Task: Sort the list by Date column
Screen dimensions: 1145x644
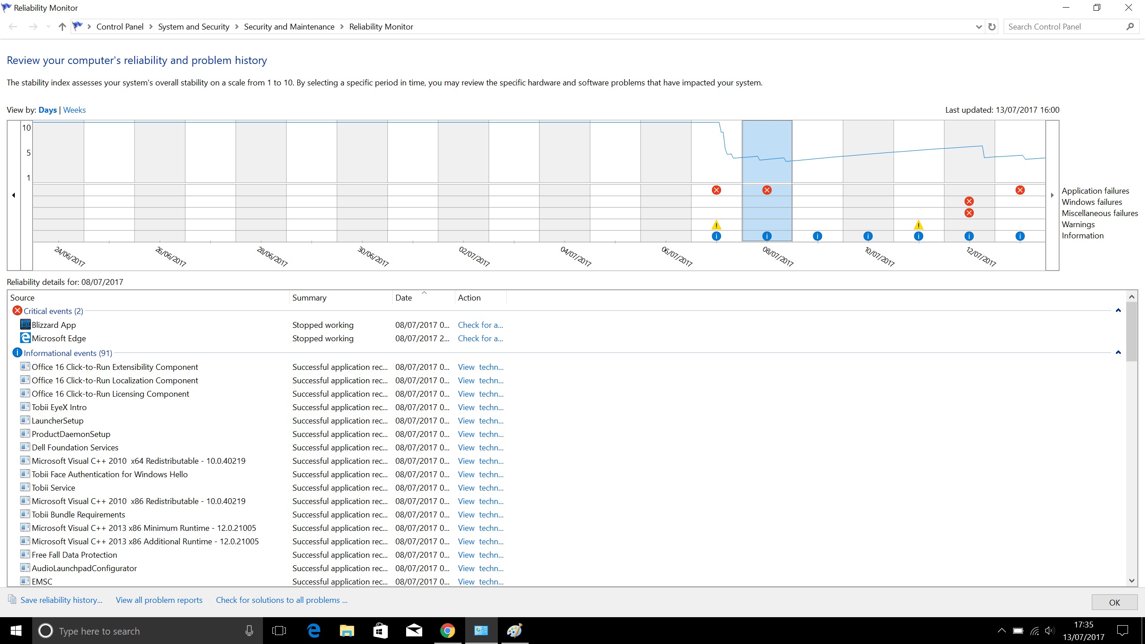Action: point(424,297)
